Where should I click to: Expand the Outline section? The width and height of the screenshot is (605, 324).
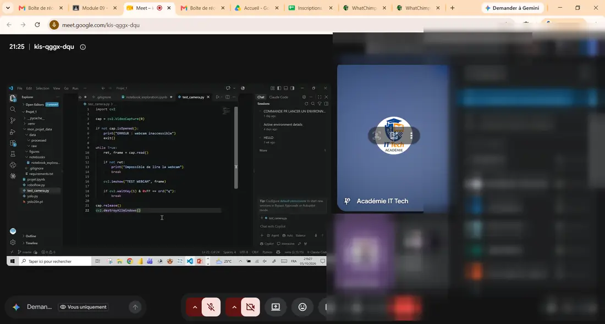(30, 236)
